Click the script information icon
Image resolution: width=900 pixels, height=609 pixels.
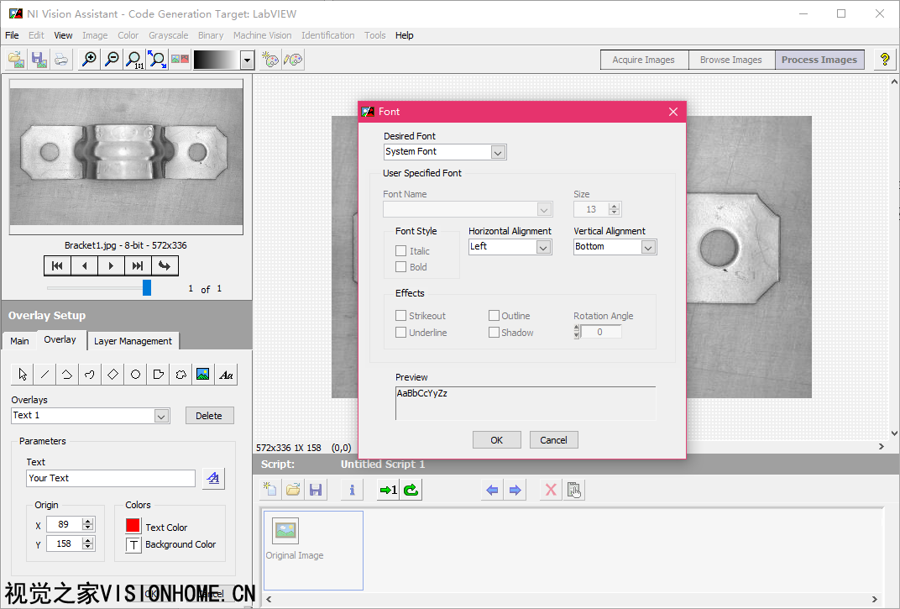(352, 490)
